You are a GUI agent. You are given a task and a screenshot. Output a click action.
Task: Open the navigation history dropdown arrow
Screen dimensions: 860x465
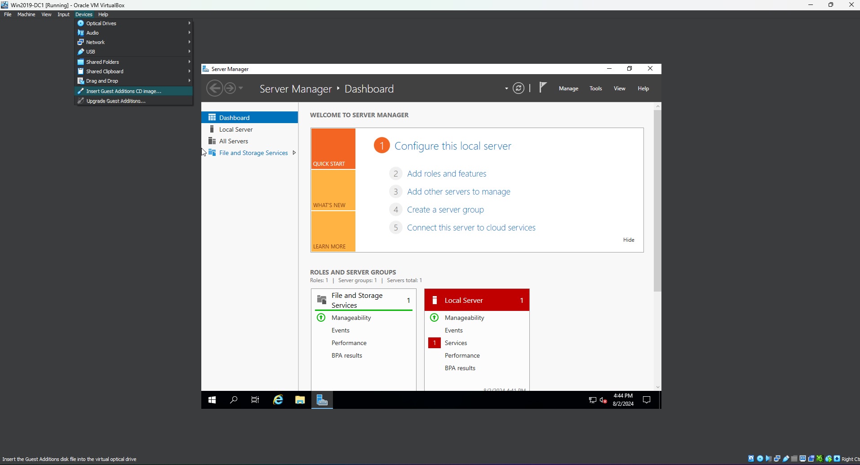[241, 88]
